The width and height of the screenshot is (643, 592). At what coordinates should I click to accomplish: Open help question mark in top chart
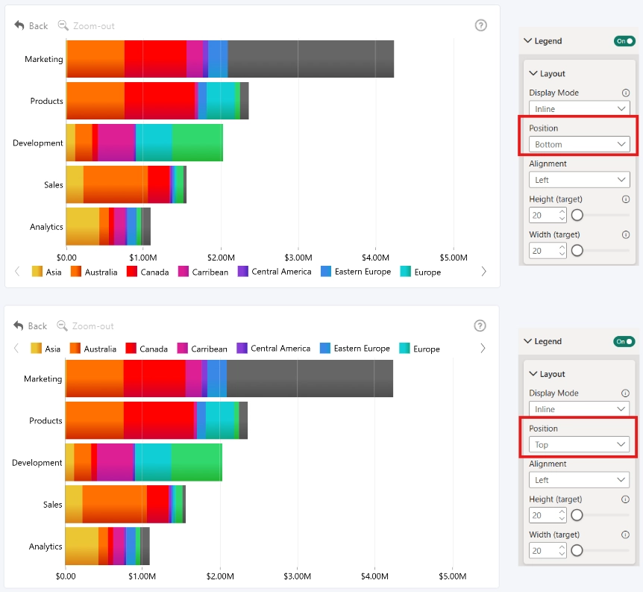point(480,25)
